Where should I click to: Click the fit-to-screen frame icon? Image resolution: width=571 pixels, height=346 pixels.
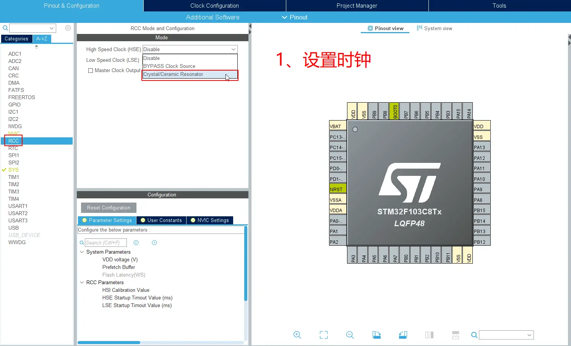coord(324,335)
